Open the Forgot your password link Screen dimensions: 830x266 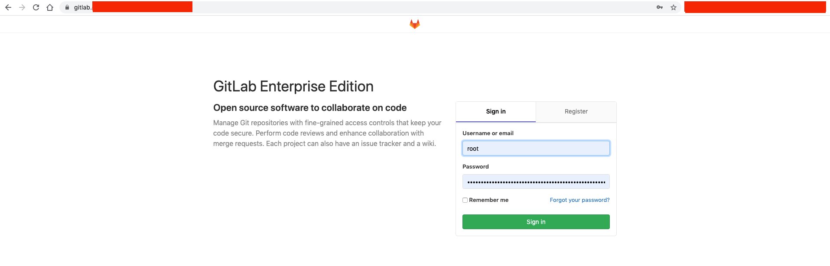coord(579,200)
